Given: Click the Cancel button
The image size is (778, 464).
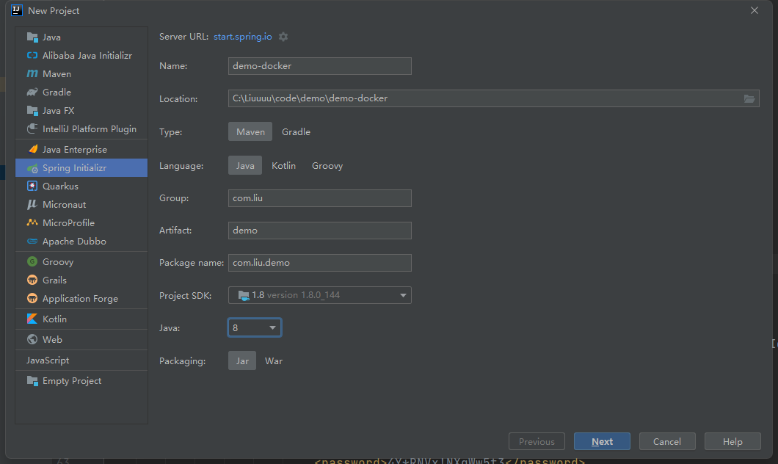Looking at the screenshot, I should pos(667,441).
